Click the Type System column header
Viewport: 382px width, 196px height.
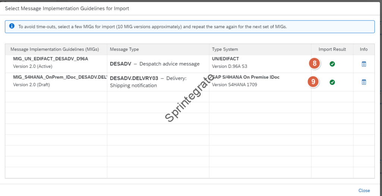pyautogui.click(x=225, y=49)
